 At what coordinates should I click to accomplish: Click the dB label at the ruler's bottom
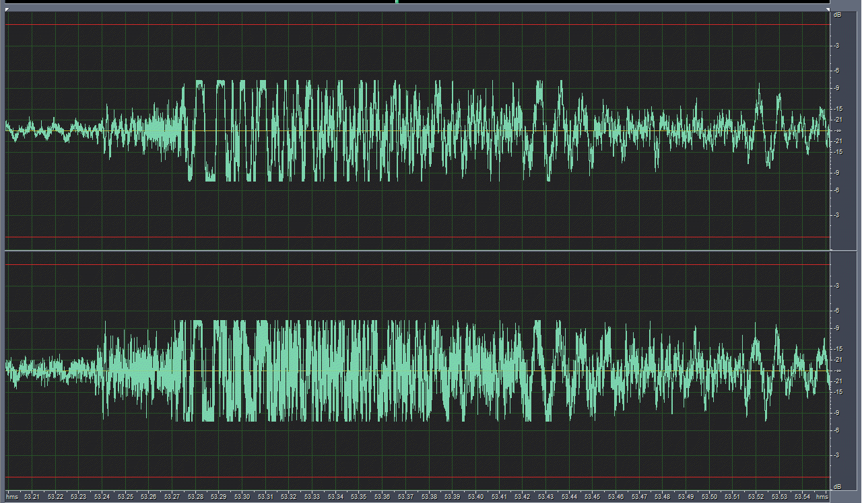[x=837, y=486]
